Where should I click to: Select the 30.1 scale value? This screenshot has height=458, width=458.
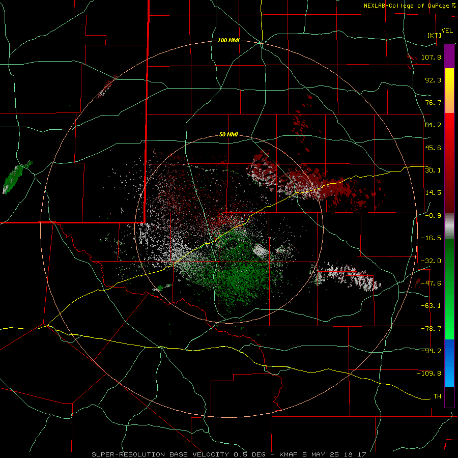pyautogui.click(x=433, y=170)
